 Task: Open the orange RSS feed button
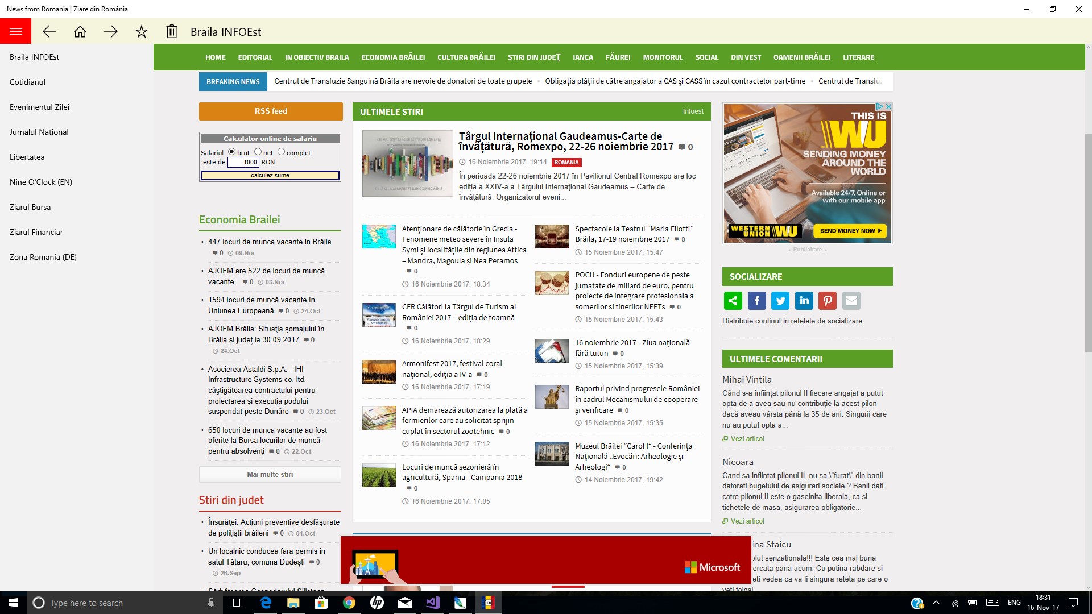270,111
